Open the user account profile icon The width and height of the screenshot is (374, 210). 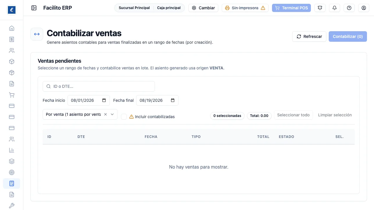pos(364,8)
